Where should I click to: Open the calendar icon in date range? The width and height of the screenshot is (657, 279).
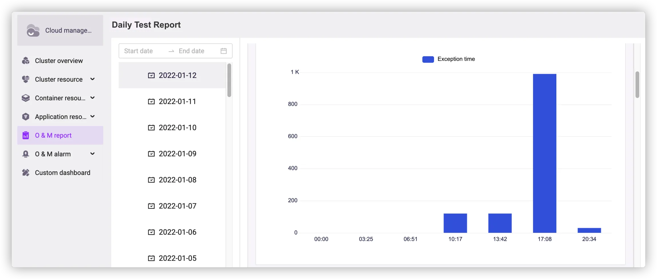click(x=224, y=51)
